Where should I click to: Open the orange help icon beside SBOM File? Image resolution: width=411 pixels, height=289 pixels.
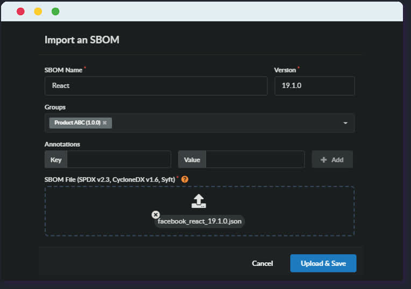(x=185, y=179)
